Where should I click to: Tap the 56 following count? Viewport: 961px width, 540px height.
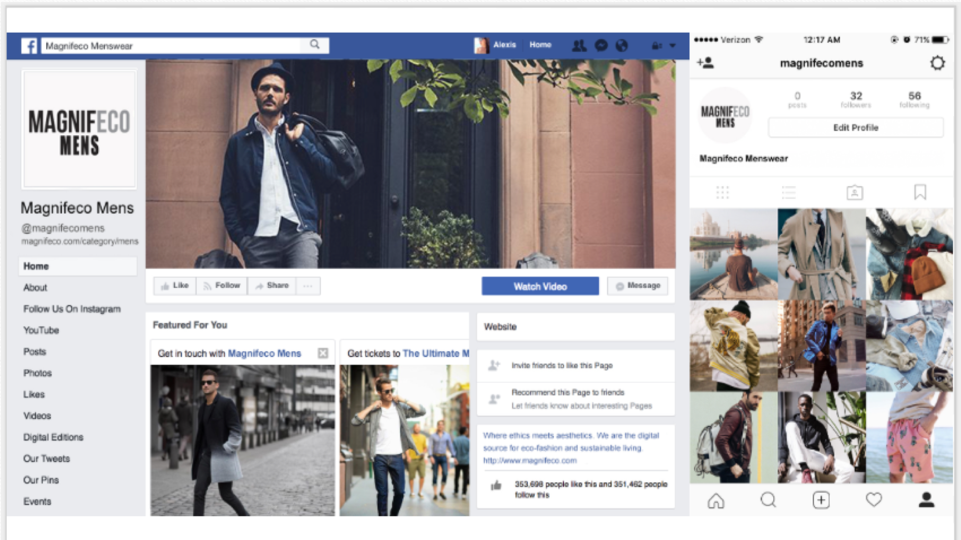pyautogui.click(x=914, y=99)
